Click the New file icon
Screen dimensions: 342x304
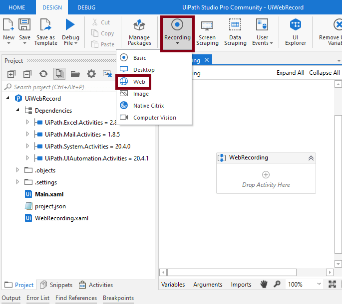pos(8,24)
